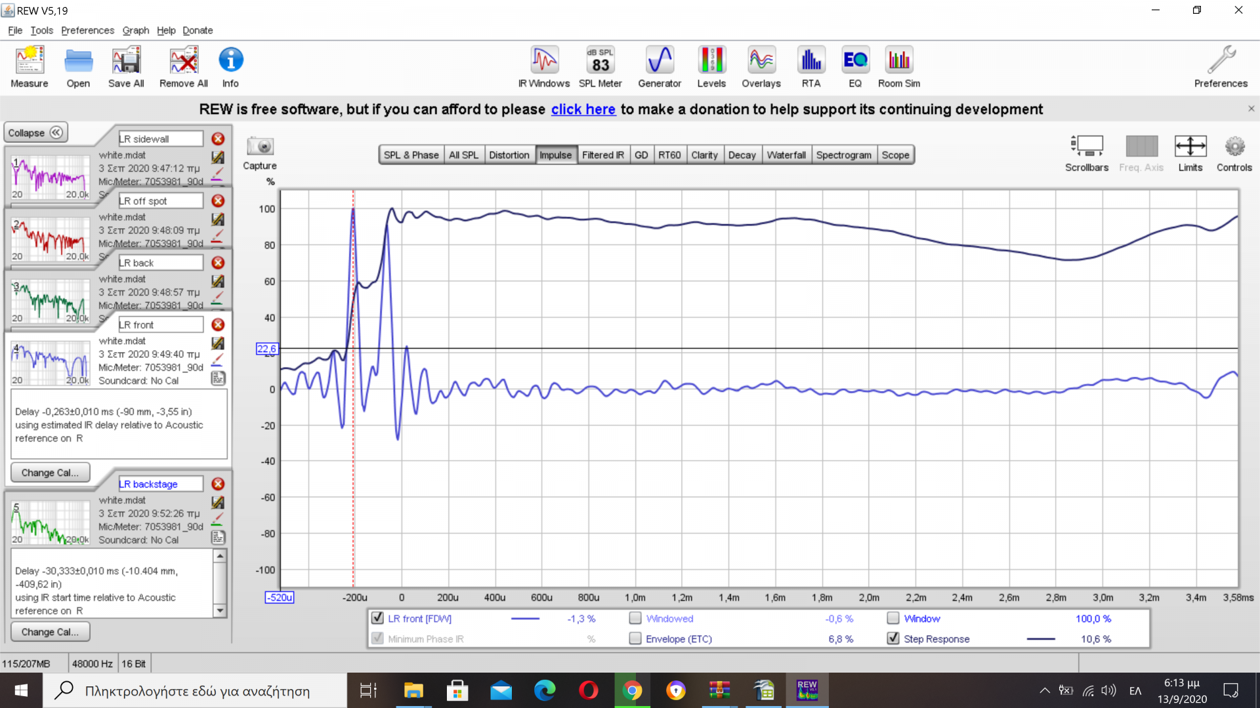The image size is (1260, 708).
Task: Click the Minimum Phase IR checkbox
Action: click(x=377, y=638)
